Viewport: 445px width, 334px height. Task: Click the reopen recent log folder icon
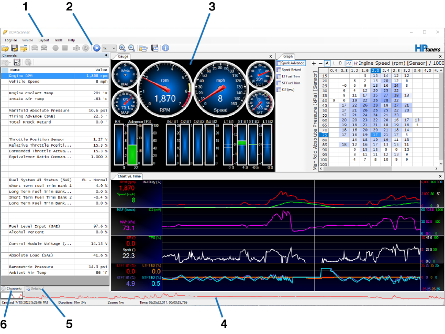(x=24, y=48)
